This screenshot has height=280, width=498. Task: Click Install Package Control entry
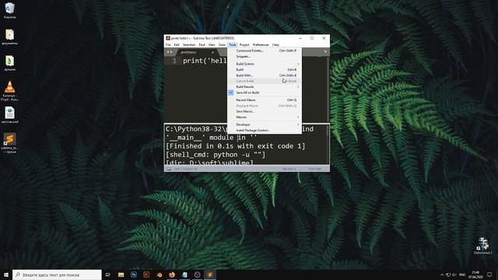[265, 130]
